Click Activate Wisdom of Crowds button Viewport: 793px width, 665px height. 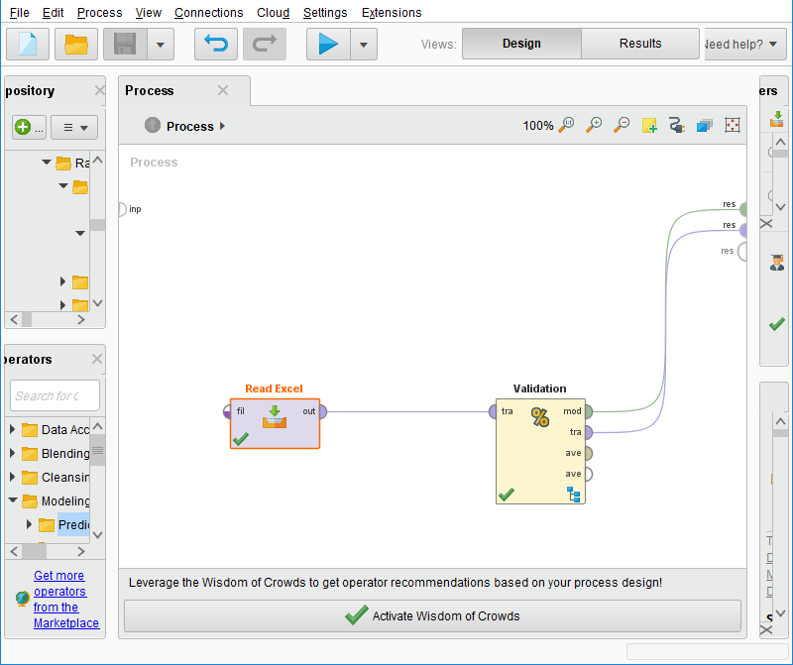pyautogui.click(x=432, y=616)
